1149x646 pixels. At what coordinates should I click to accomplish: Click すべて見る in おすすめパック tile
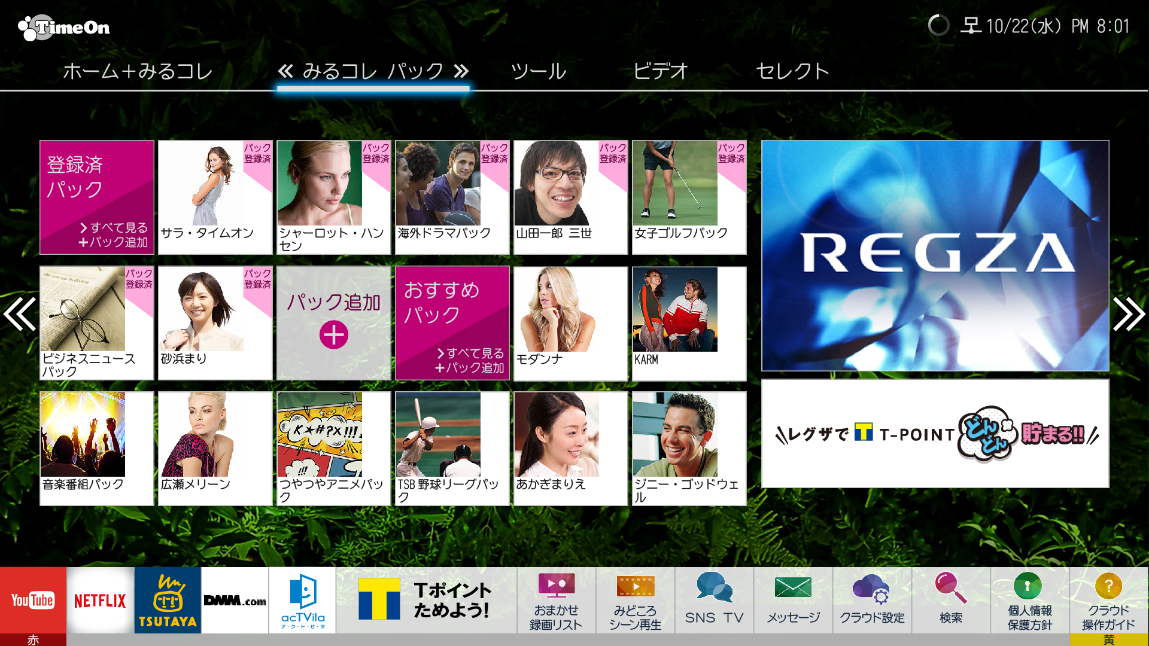[470, 354]
